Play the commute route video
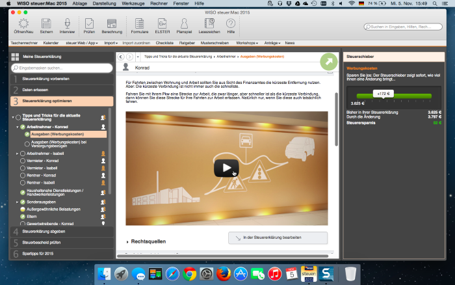Screen dimensions: 455x285 (226, 168)
